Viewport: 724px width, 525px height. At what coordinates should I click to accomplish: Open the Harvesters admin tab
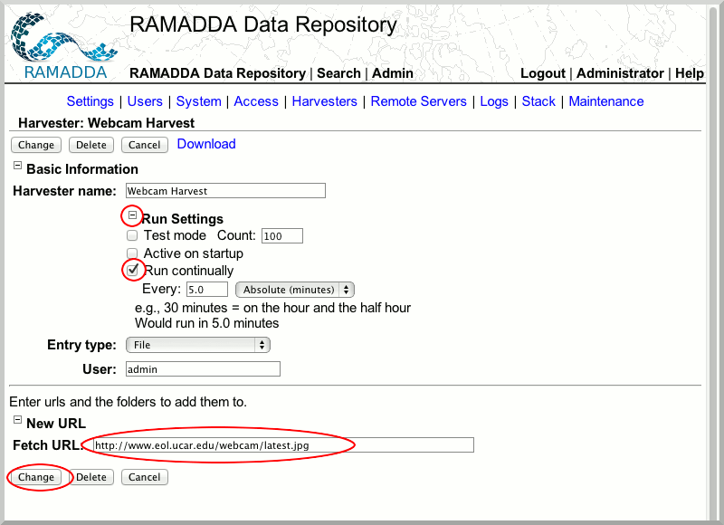(324, 101)
